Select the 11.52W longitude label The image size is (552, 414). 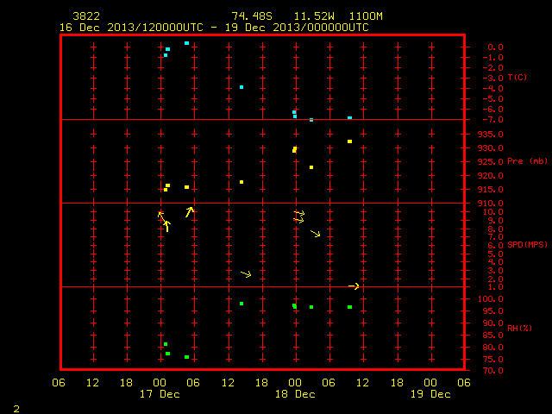click(314, 16)
